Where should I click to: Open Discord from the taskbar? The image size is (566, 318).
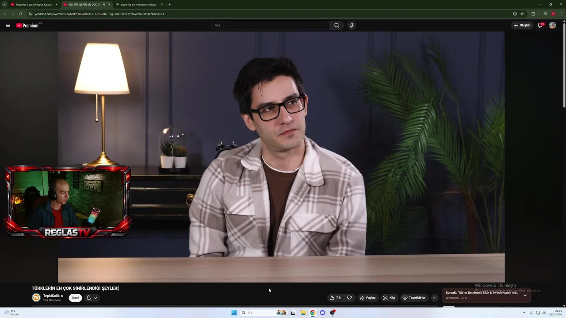tap(322, 313)
